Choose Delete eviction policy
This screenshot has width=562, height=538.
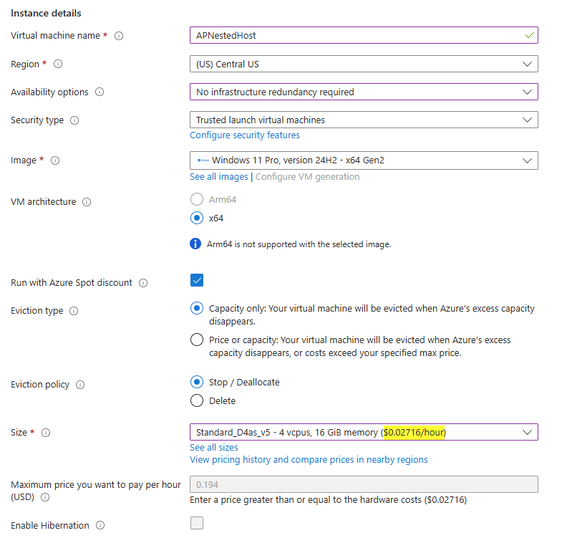(197, 401)
